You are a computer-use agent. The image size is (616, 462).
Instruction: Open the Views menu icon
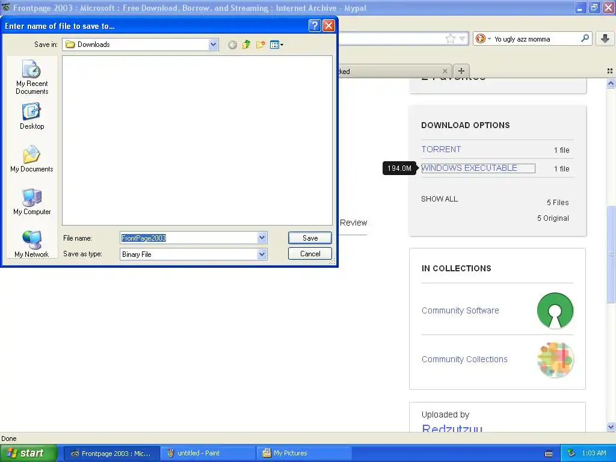pos(276,45)
